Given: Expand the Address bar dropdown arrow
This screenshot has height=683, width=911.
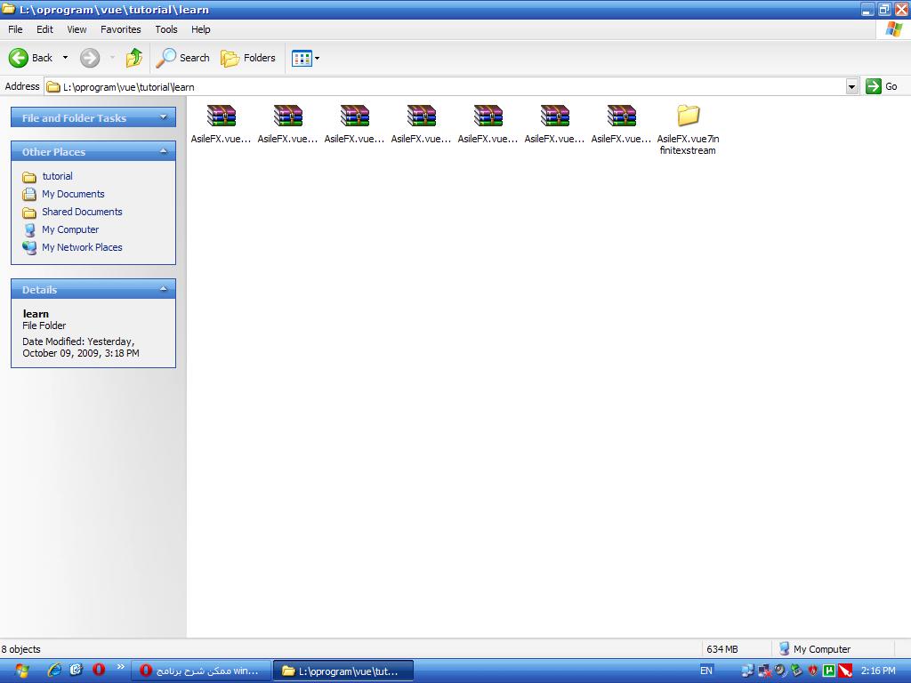Looking at the screenshot, I should tap(851, 86).
